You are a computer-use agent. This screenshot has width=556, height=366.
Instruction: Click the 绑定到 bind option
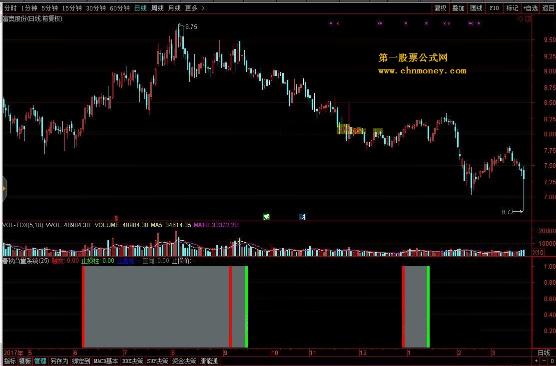pos(81,361)
